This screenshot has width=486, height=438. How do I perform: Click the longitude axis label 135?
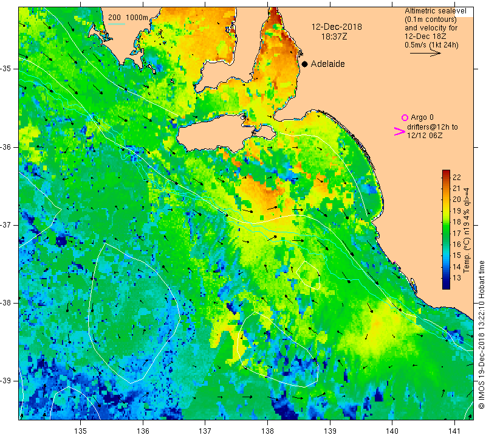pos(81,431)
